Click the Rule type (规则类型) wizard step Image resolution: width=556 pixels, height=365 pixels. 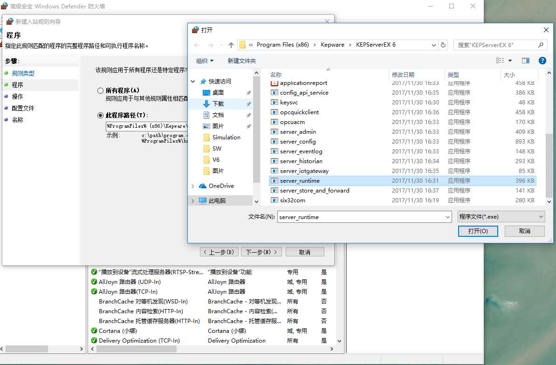[x=23, y=74]
